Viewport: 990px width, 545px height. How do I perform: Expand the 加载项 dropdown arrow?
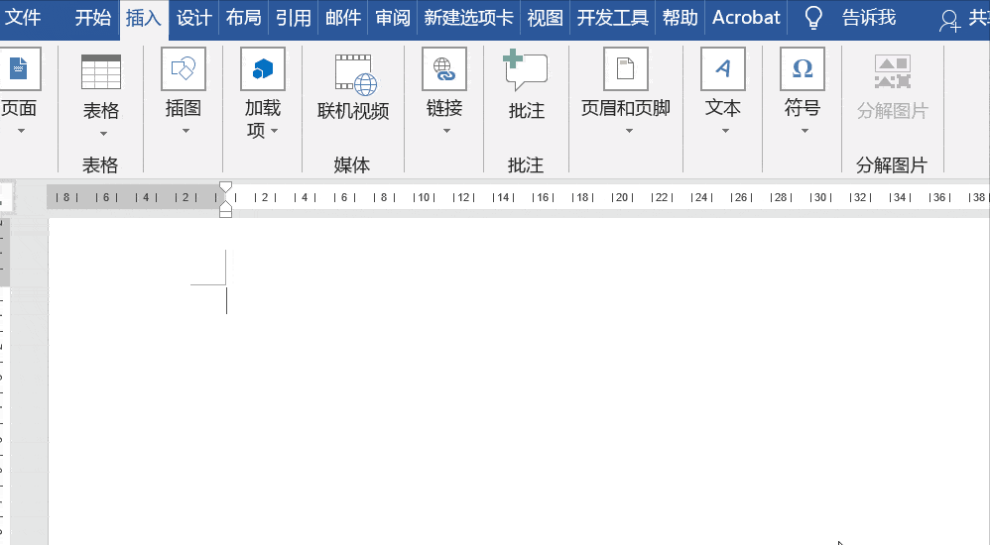[x=274, y=131]
